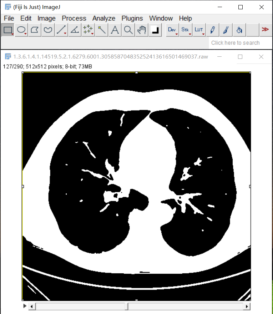Select the Pencil tool

(x=212, y=30)
